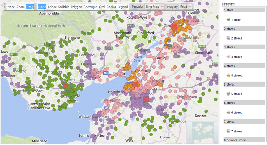
Task: Click Brecon Beacons National Park label
Action: [x=41, y=26]
